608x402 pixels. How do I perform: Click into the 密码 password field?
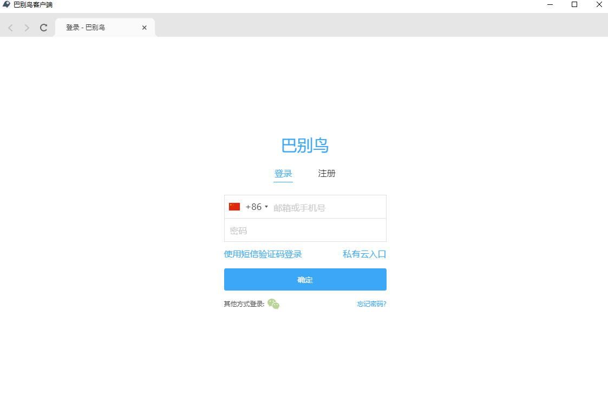(x=305, y=230)
